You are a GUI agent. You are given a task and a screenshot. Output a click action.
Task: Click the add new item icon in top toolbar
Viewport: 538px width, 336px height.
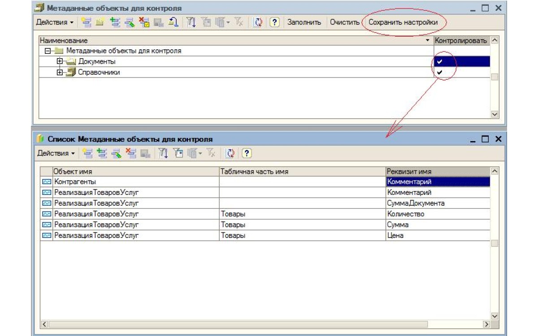click(87, 22)
